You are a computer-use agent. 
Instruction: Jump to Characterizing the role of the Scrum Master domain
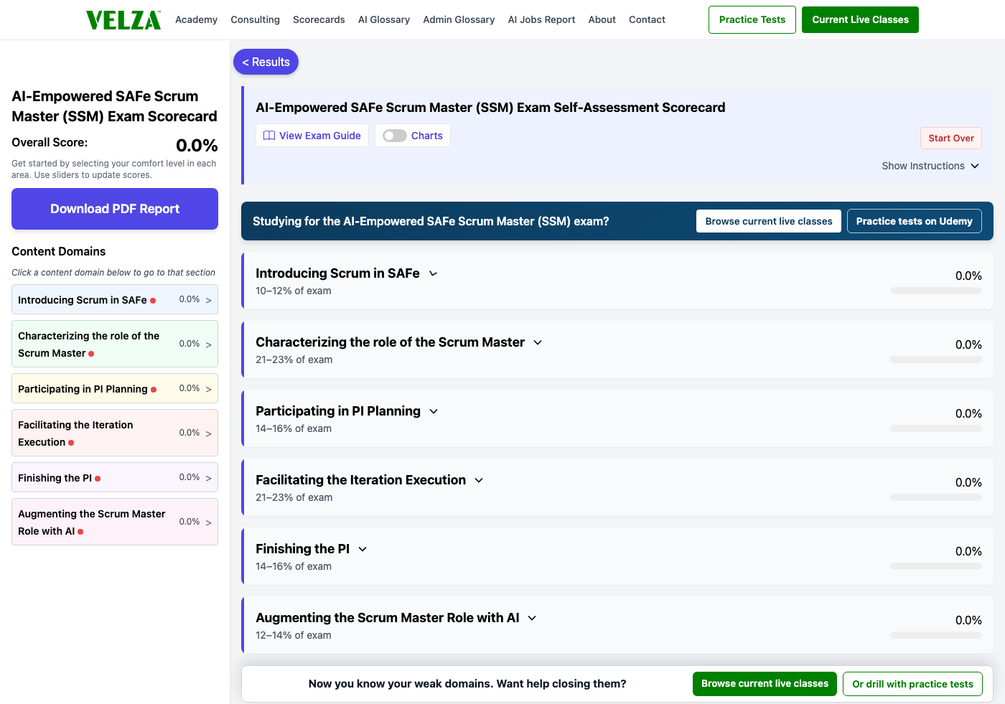click(x=115, y=344)
